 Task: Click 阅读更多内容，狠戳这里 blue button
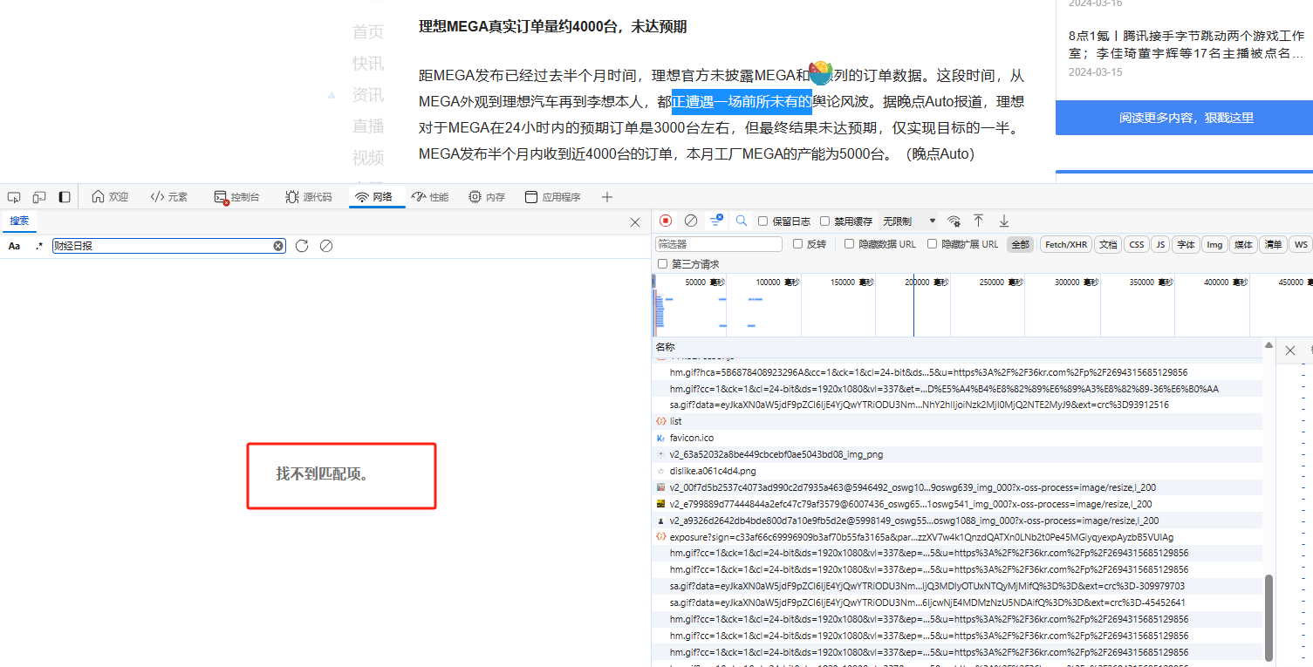click(1186, 118)
